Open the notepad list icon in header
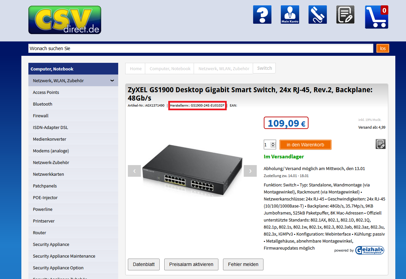 345,14
